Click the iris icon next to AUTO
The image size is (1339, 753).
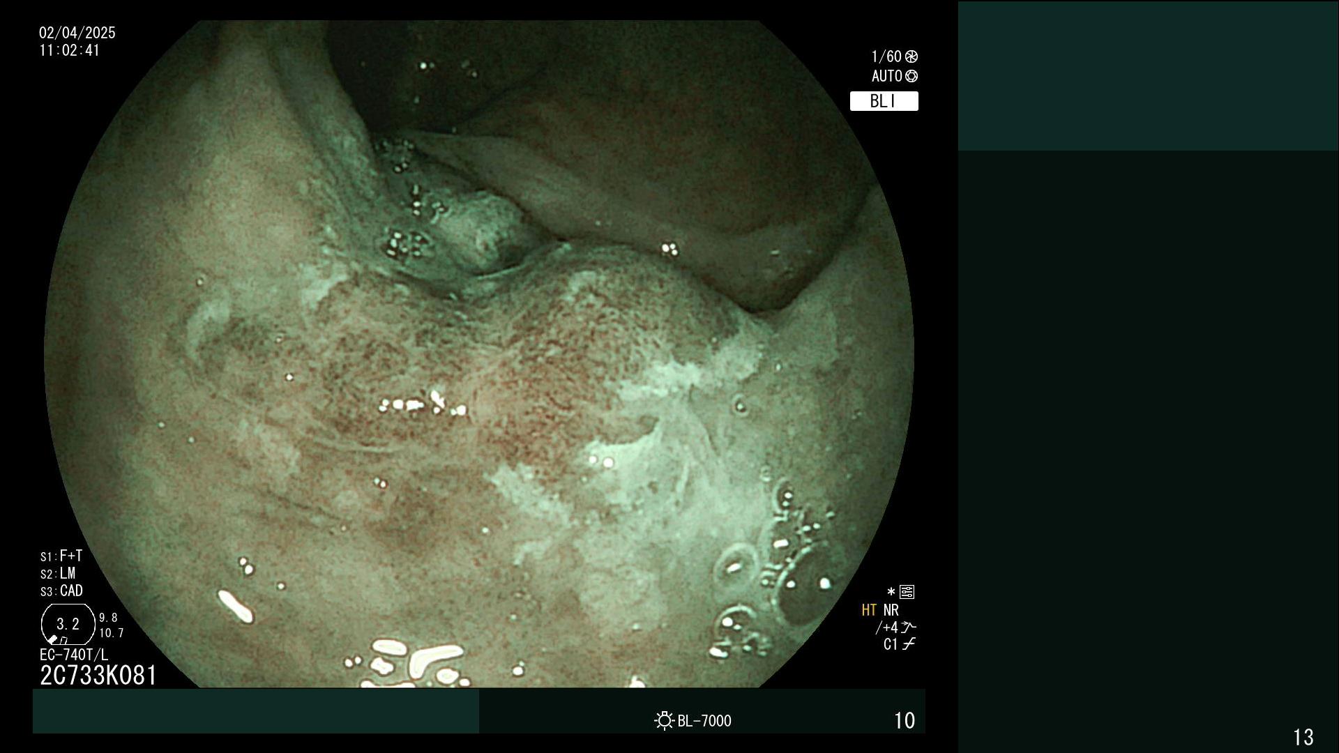[911, 76]
